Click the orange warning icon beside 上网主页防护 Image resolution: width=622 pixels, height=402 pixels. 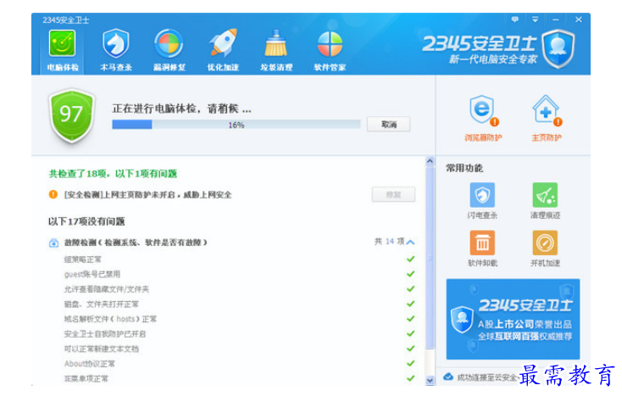pyautogui.click(x=53, y=194)
